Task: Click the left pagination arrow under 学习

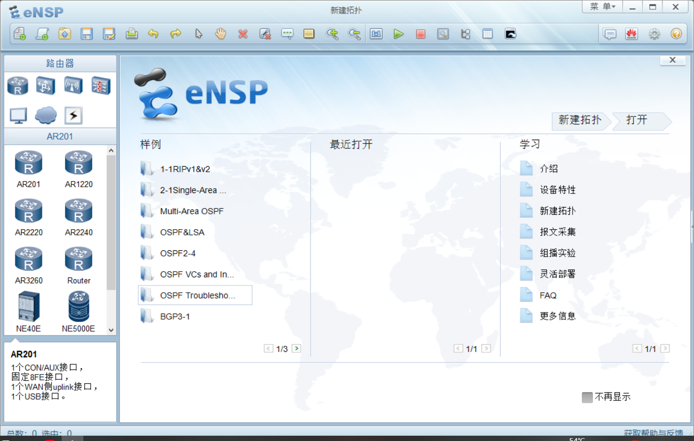Action: coord(637,348)
